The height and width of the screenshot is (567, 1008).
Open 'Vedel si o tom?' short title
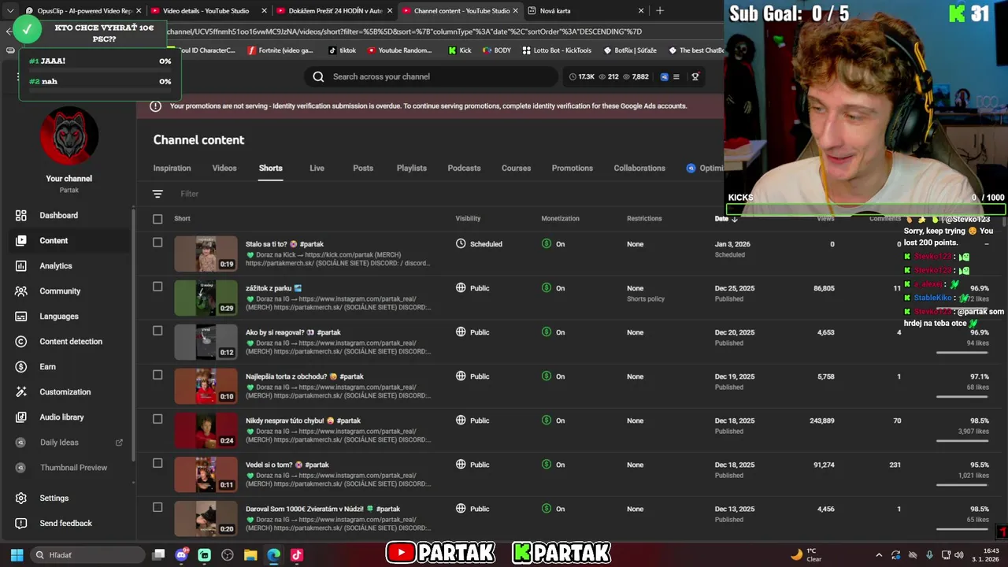pos(287,465)
